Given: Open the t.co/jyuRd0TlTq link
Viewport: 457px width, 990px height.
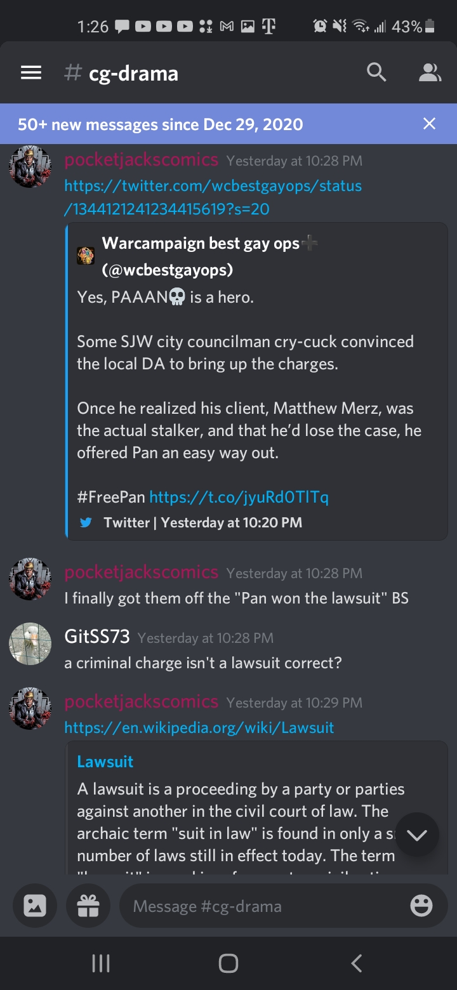Looking at the screenshot, I should pos(239,496).
